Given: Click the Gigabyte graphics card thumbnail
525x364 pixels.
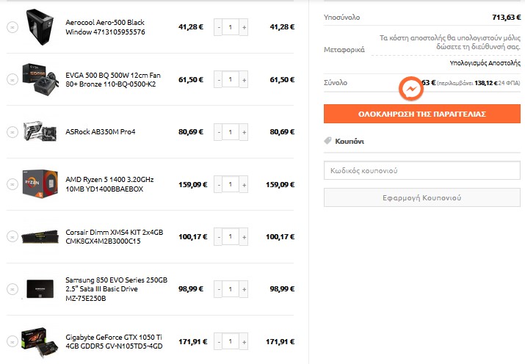Looking at the screenshot, I should pos(39,342).
